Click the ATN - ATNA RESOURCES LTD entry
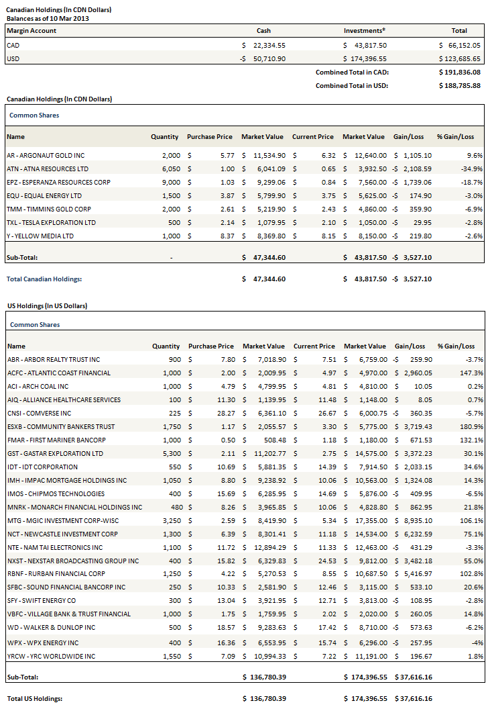The image size is (488, 711). coord(47,169)
